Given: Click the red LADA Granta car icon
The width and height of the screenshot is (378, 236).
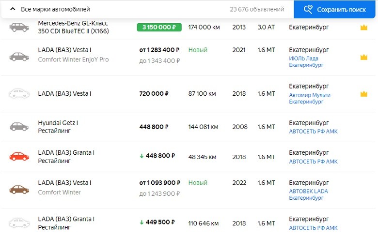Looking at the screenshot, I should click(x=19, y=157).
